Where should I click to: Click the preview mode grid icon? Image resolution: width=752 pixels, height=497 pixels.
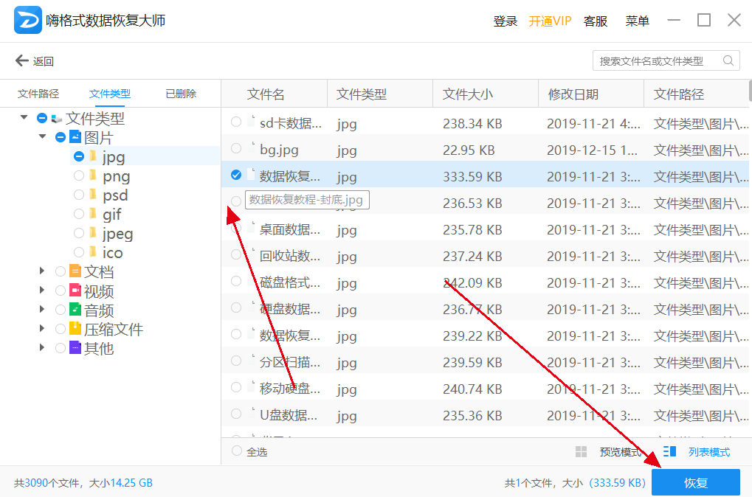581,451
